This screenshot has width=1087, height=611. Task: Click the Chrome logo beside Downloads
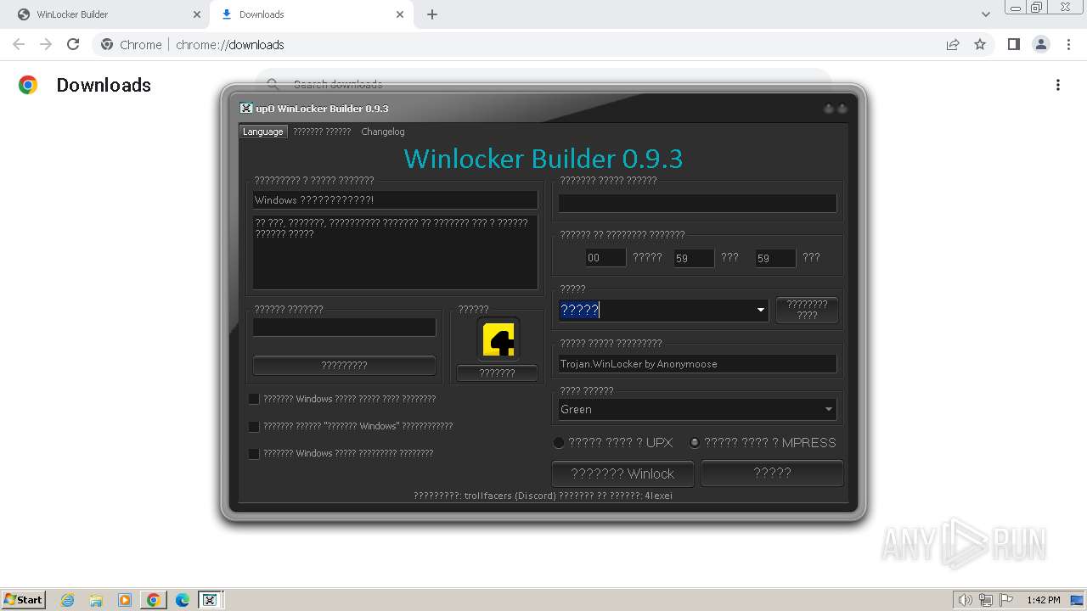28,85
